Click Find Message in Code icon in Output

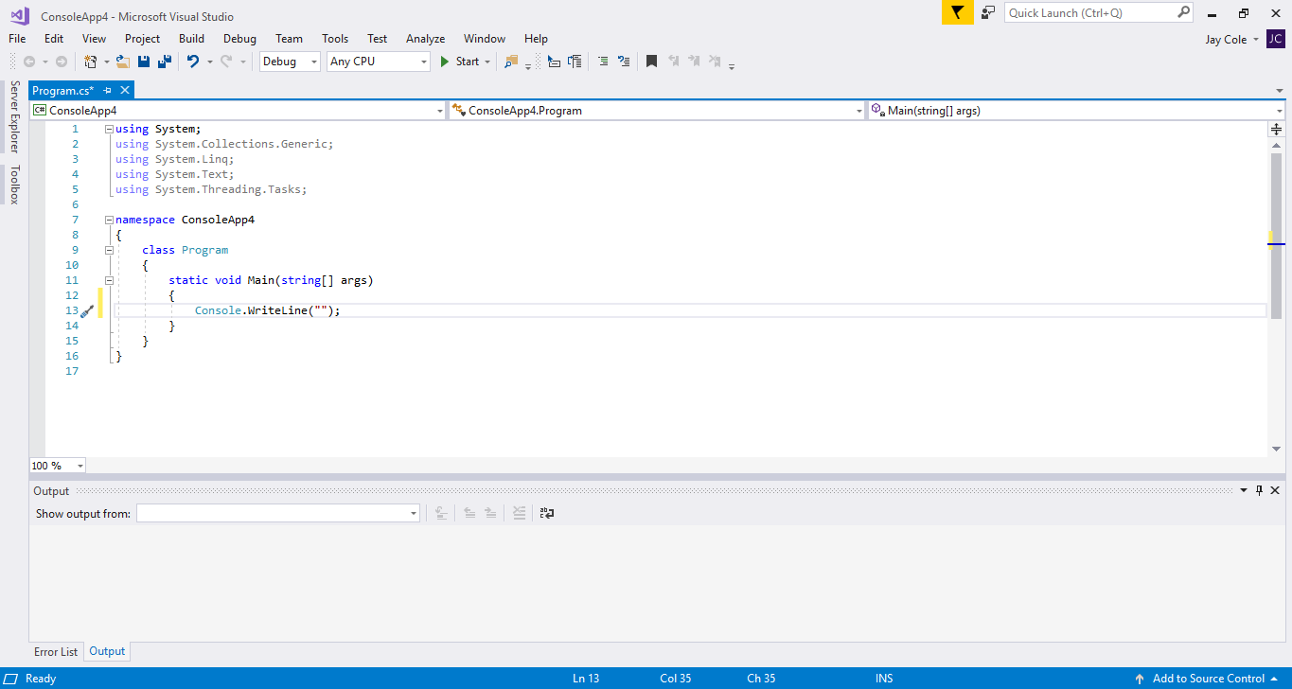point(440,513)
